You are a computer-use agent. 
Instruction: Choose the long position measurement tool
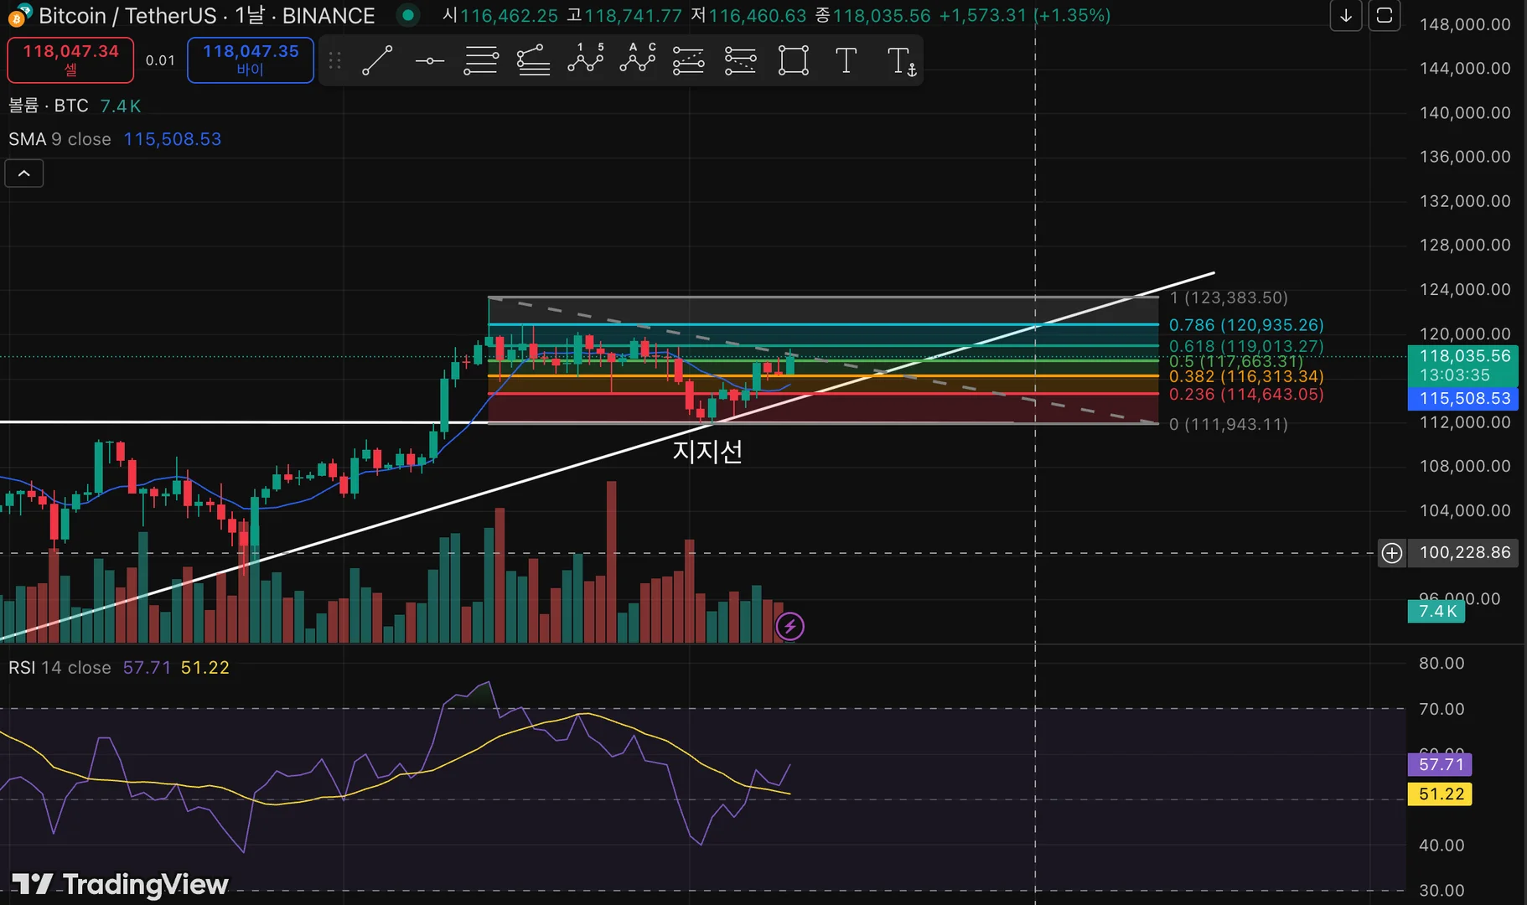pyautogui.click(x=688, y=60)
